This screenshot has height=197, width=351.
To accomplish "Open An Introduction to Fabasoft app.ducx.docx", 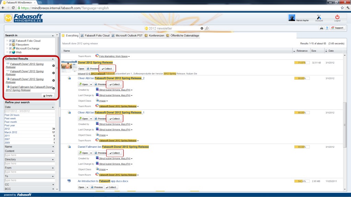I will pos(81,187).
